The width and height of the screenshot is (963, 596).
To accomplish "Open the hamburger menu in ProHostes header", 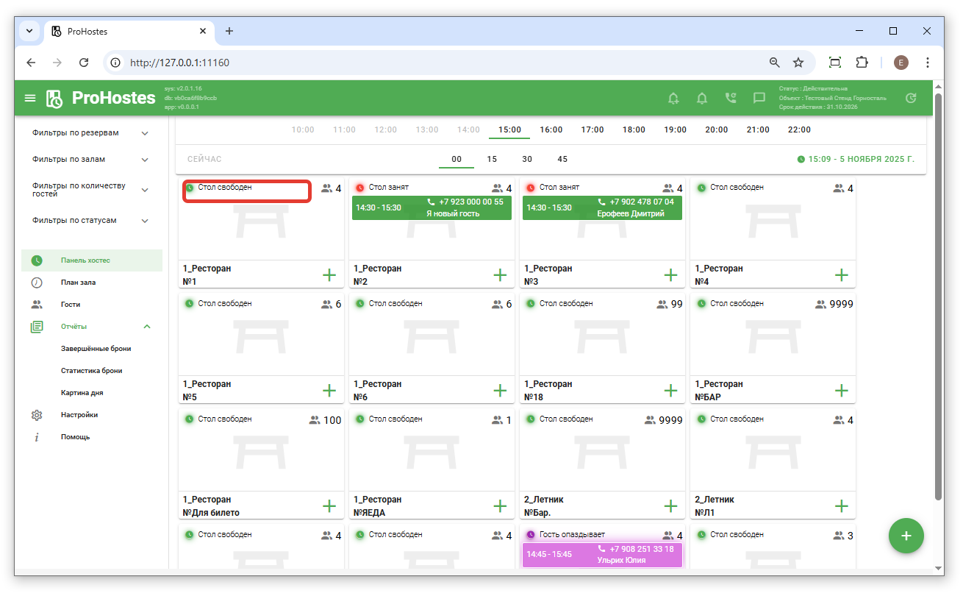I will (30, 98).
